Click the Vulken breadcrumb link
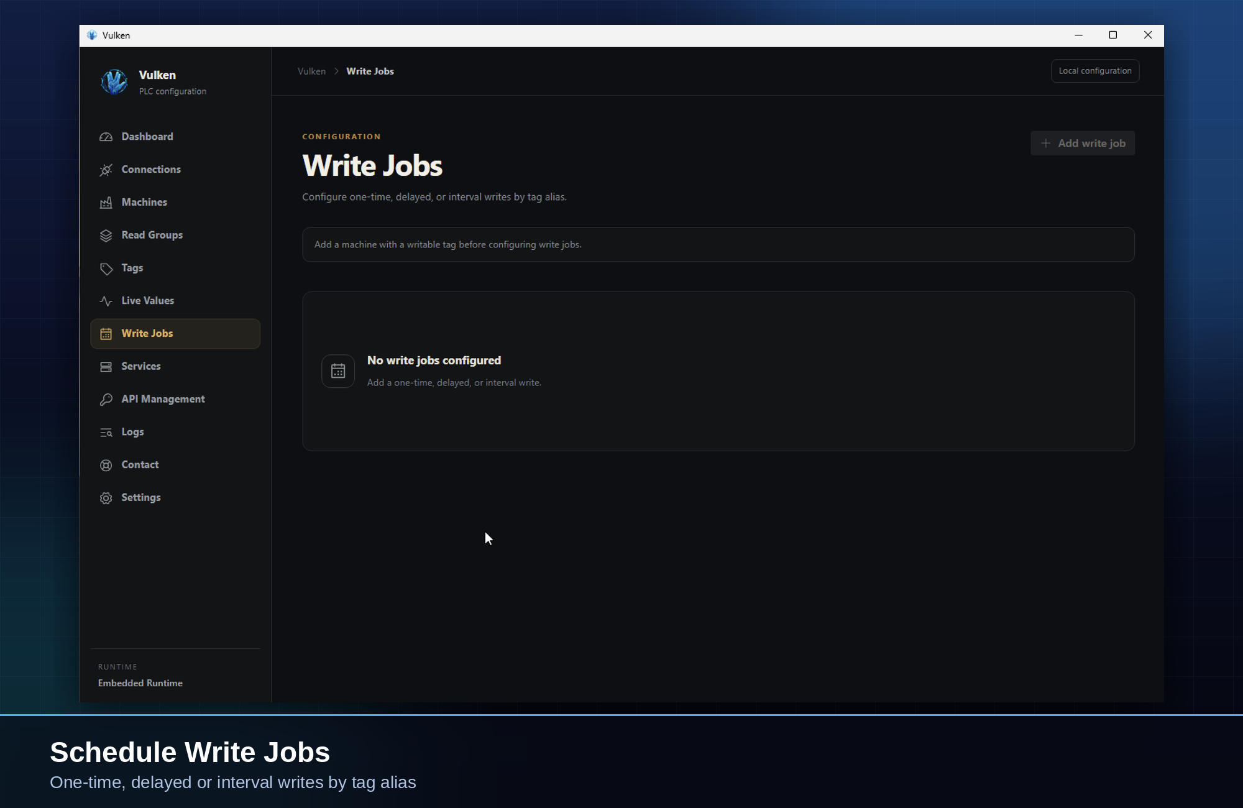The height and width of the screenshot is (808, 1243). click(x=311, y=71)
